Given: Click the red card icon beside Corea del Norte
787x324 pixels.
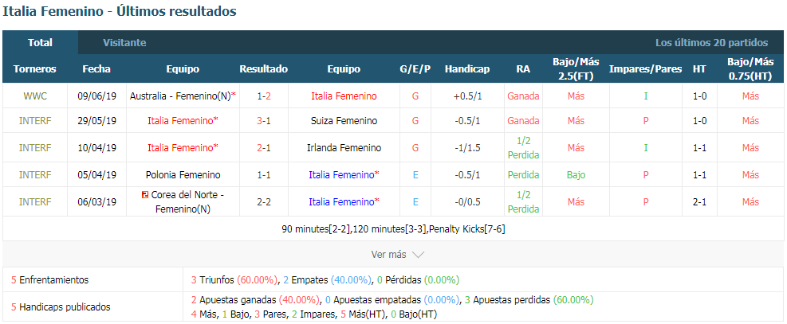Looking at the screenshot, I should [x=146, y=195].
